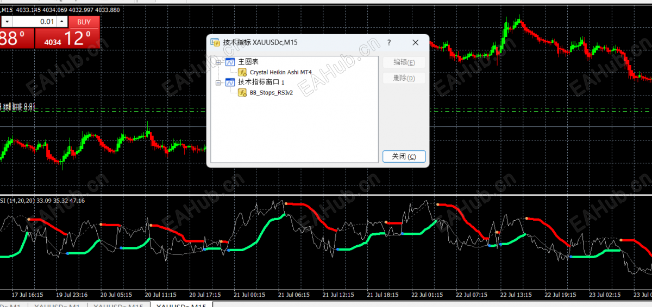Click the 21 Jul 06:15 time axis label
Image resolution: width=652 pixels, height=307 pixels.
[x=293, y=295]
